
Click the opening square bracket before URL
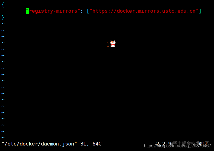(88, 11)
